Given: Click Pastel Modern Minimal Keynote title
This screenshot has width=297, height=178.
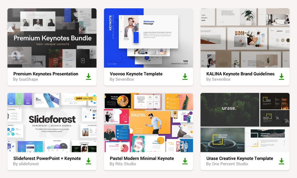Looking at the screenshot, I should pos(142,158).
